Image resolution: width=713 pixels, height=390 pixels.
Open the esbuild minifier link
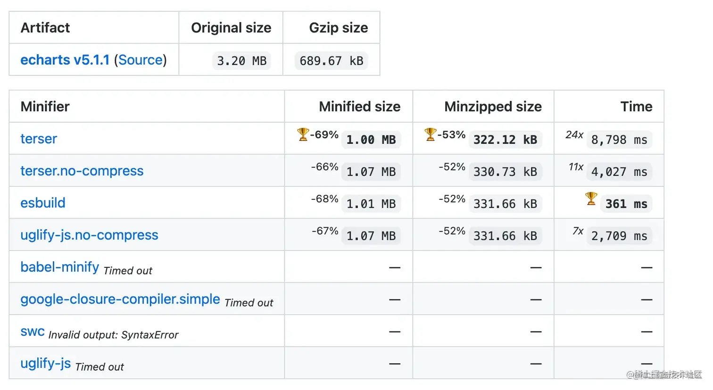(x=43, y=203)
